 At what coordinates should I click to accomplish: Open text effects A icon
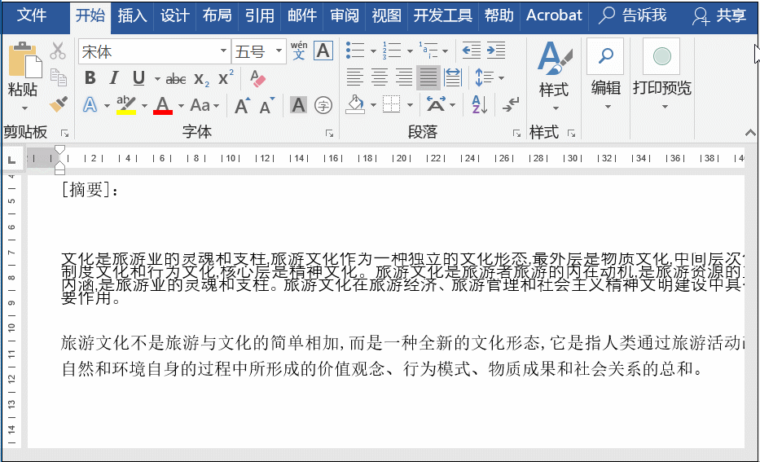90,105
